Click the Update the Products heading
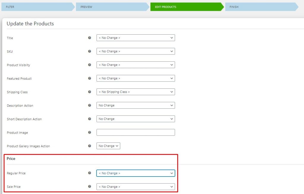 pos(30,24)
